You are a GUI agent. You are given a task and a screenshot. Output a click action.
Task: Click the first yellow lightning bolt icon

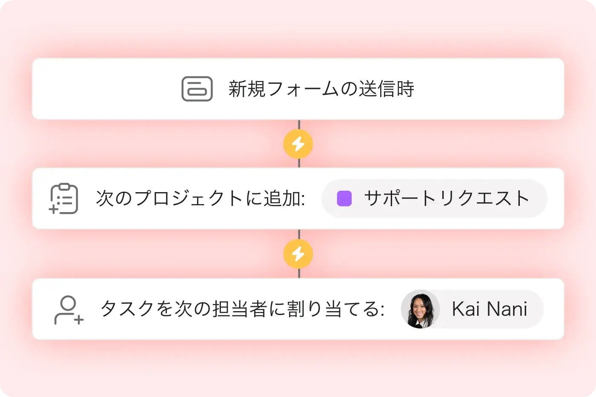(298, 144)
